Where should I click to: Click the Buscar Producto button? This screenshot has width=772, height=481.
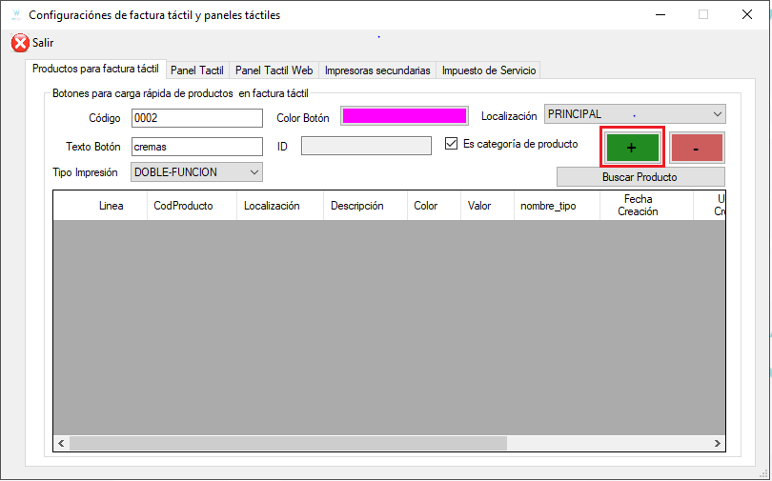click(640, 177)
